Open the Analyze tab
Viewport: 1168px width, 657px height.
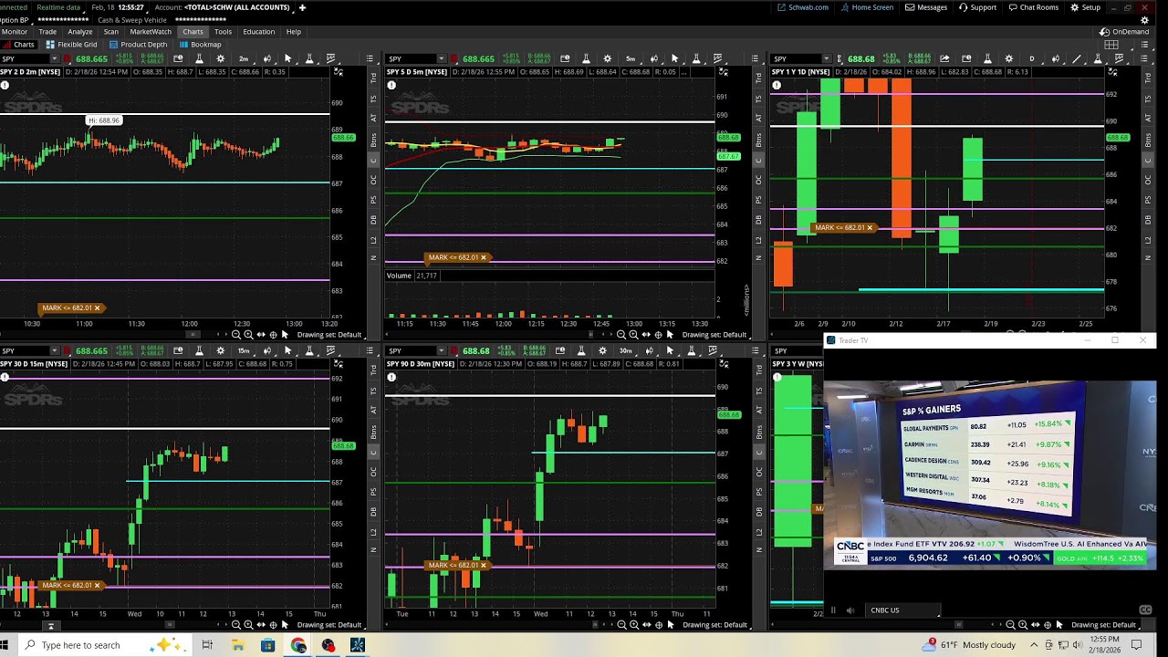coord(80,32)
